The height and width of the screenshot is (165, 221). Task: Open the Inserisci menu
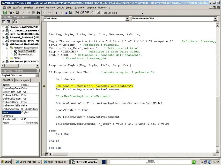point(40,7)
